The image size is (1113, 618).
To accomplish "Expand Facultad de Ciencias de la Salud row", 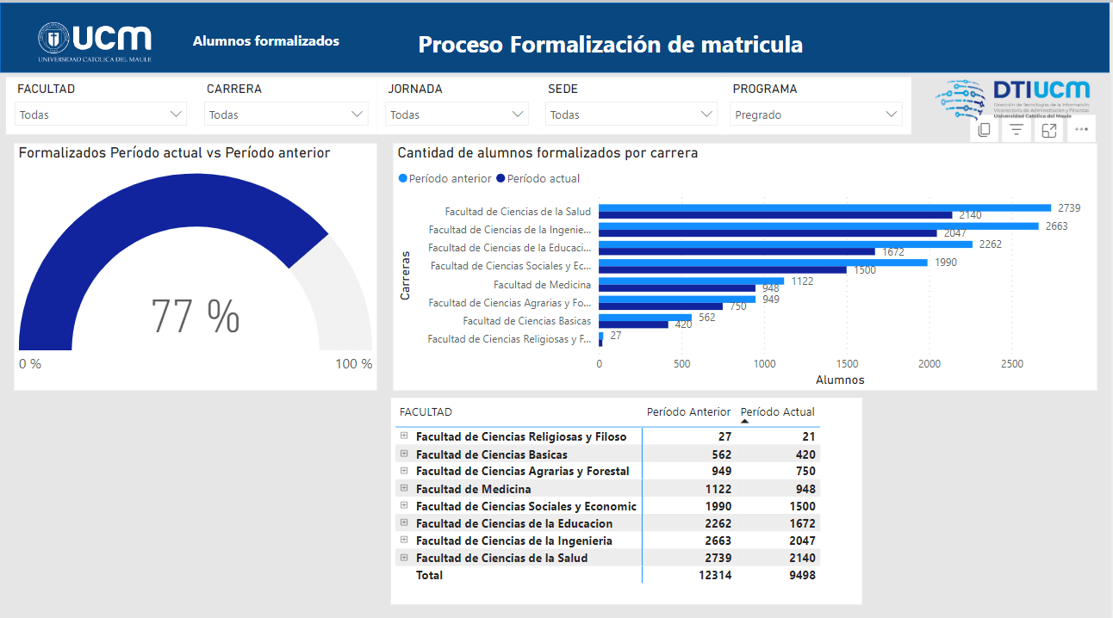I will (x=403, y=557).
